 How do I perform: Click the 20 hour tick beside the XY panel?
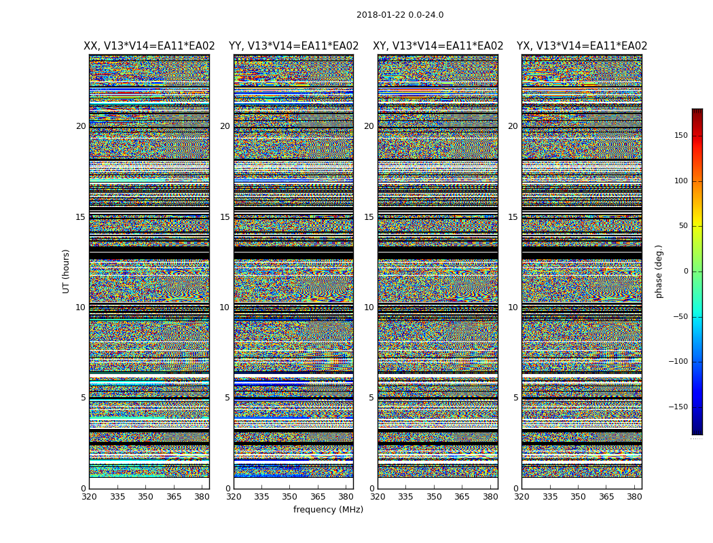369,126
